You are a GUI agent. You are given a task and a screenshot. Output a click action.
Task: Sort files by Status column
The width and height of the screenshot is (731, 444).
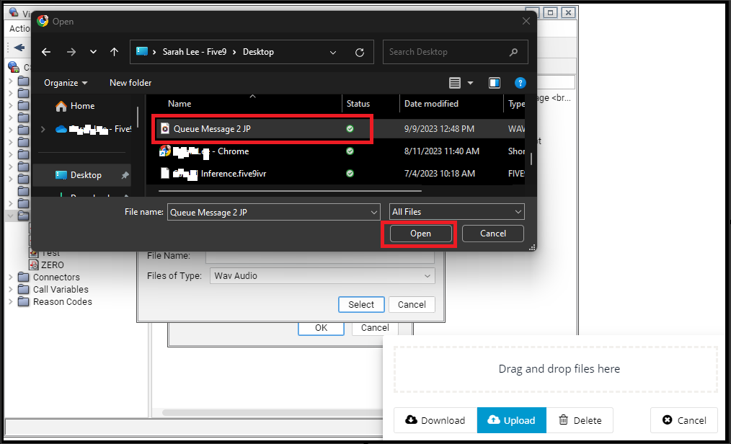[358, 104]
